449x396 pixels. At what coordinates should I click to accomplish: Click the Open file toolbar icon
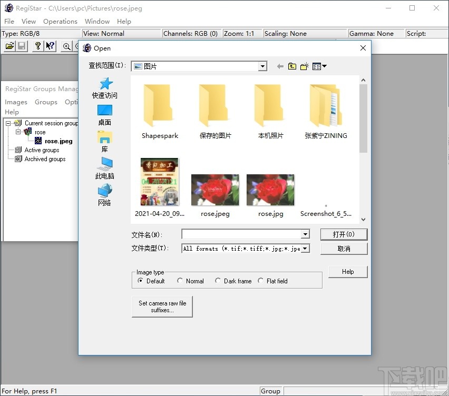(9, 46)
